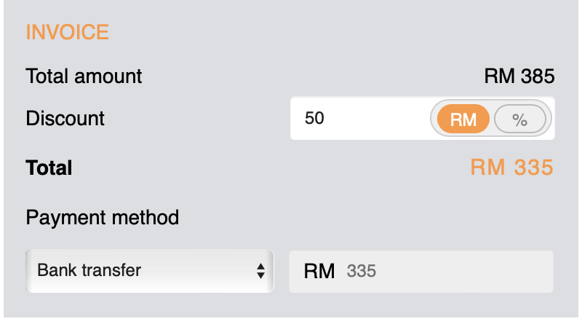Click the highlighted orange RM pill

(x=463, y=119)
